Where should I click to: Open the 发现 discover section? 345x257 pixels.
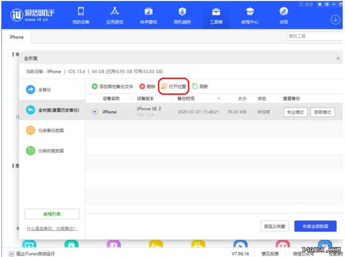pos(284,15)
